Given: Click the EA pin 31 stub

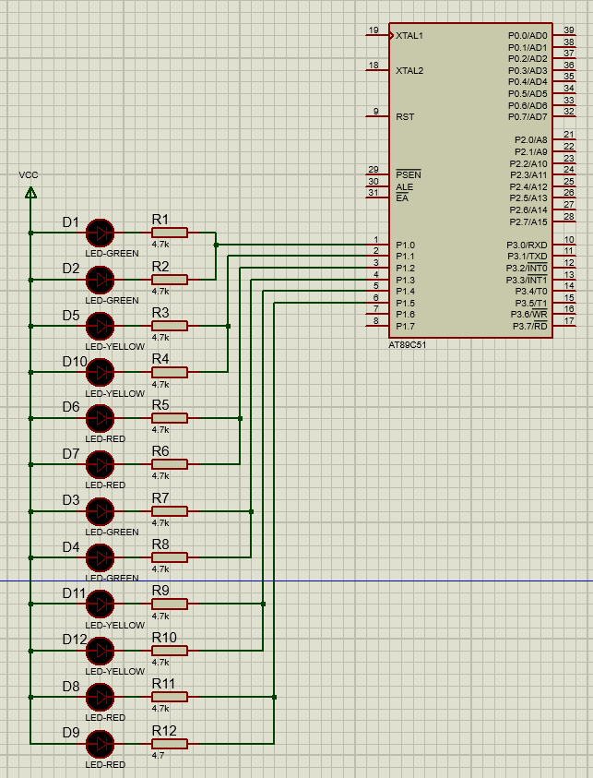Looking at the screenshot, I should pos(376,197).
